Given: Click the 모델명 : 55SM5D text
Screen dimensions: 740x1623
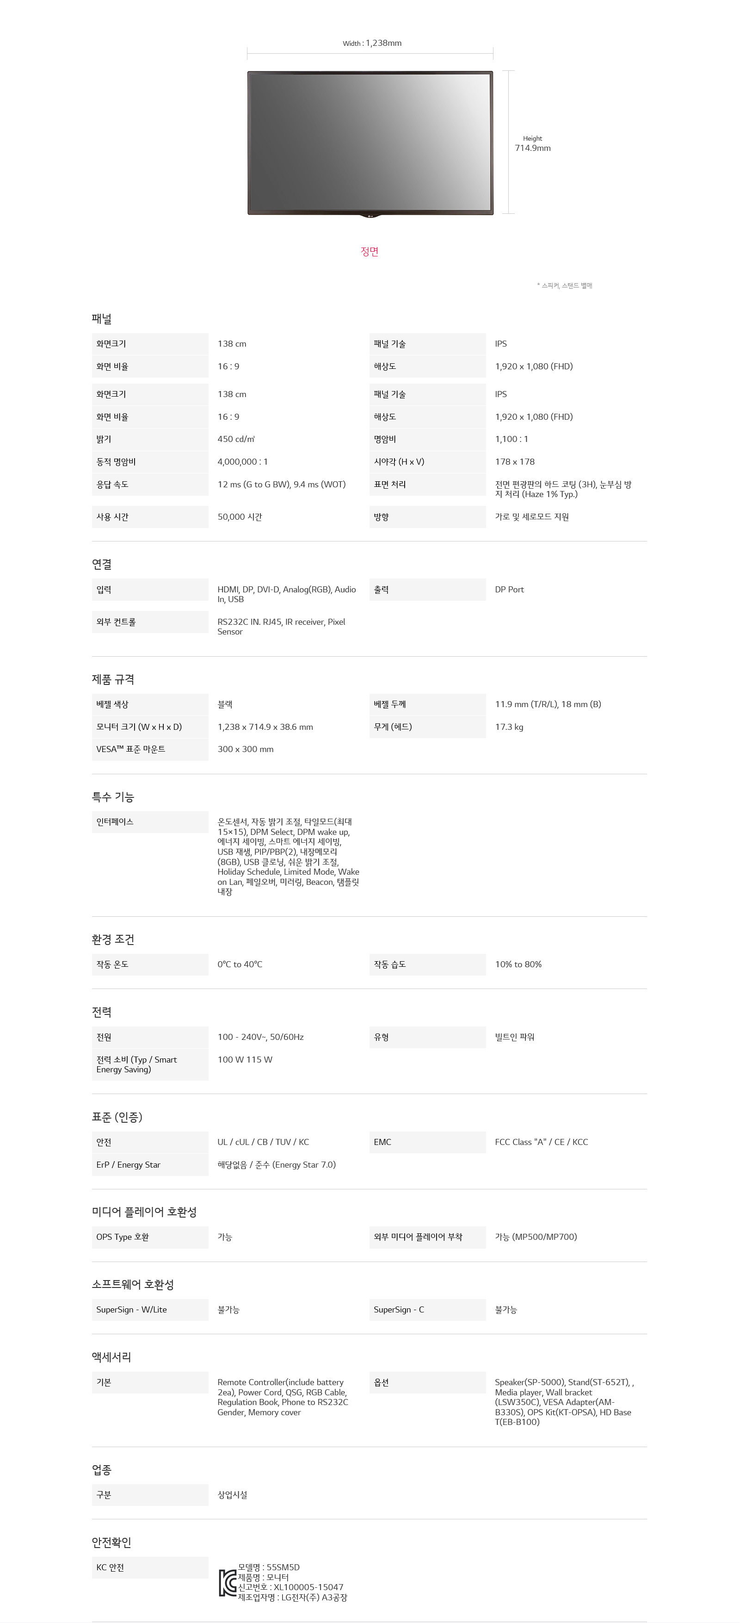Looking at the screenshot, I should click(x=269, y=1567).
